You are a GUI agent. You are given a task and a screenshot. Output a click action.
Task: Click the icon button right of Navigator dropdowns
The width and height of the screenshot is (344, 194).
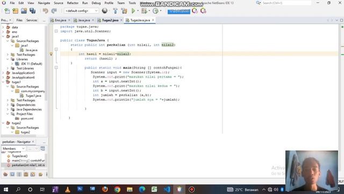(42, 149)
